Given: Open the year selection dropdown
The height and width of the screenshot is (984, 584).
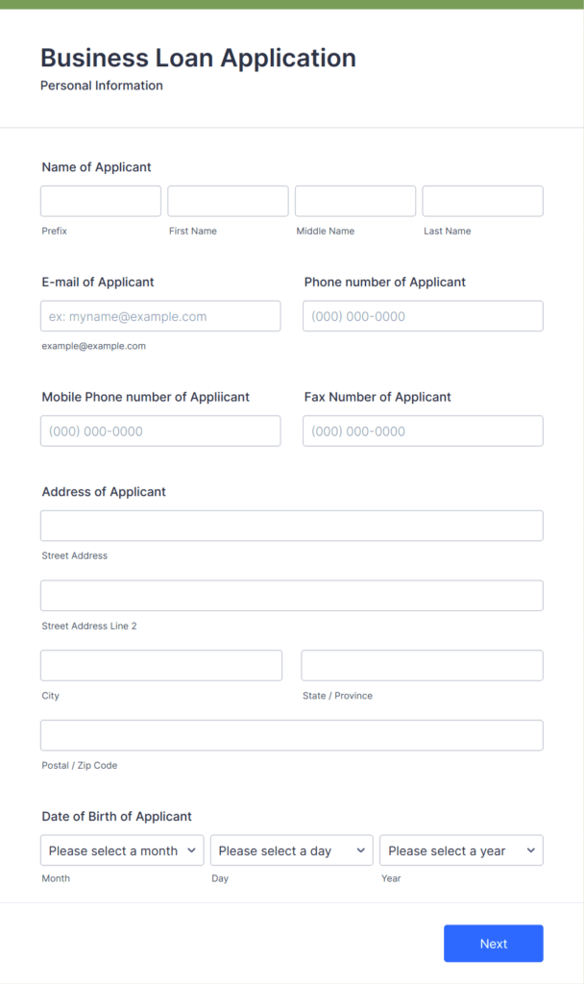Looking at the screenshot, I should click(461, 850).
